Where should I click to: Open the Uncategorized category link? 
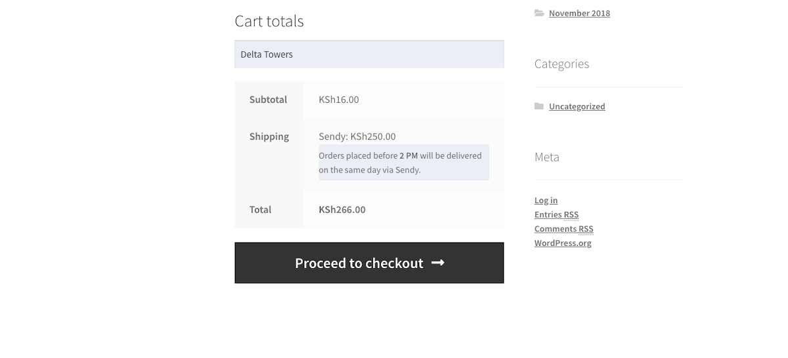tap(577, 106)
